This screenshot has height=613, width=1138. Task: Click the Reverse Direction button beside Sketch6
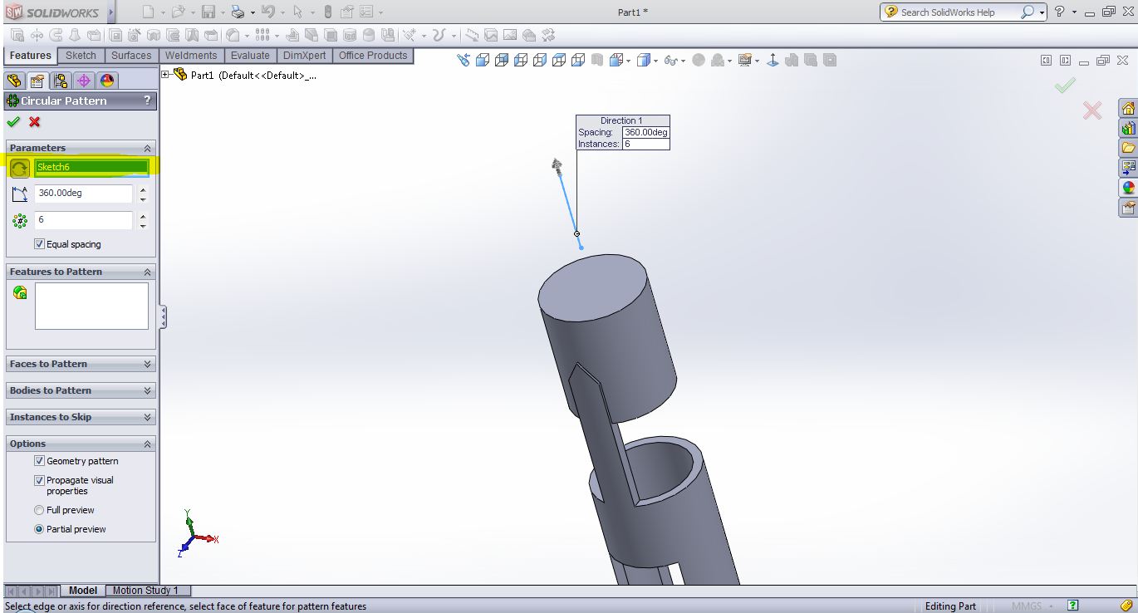pos(20,168)
